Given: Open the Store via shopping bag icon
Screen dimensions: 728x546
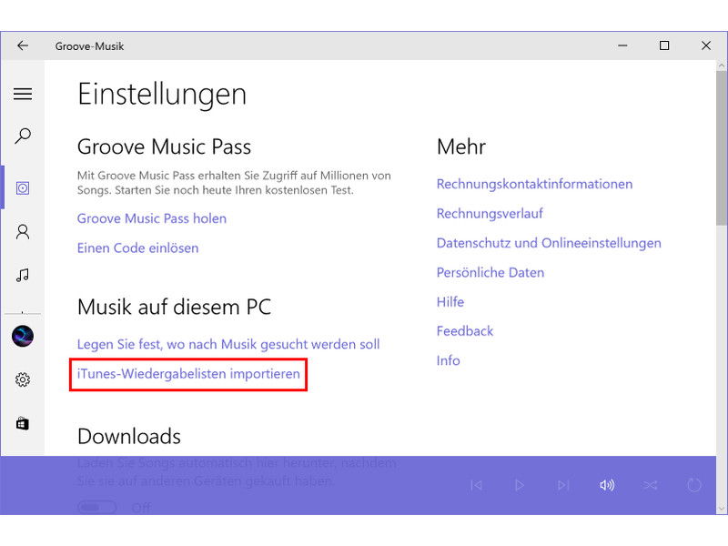Looking at the screenshot, I should pos(23,423).
